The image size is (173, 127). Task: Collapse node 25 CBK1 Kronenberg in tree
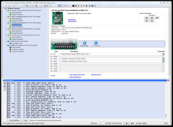click(6, 17)
